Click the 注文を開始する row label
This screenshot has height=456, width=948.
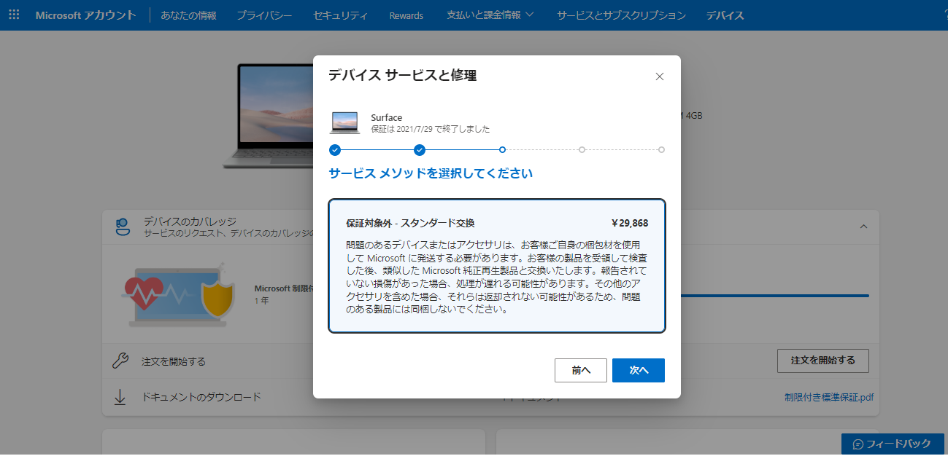[174, 361]
